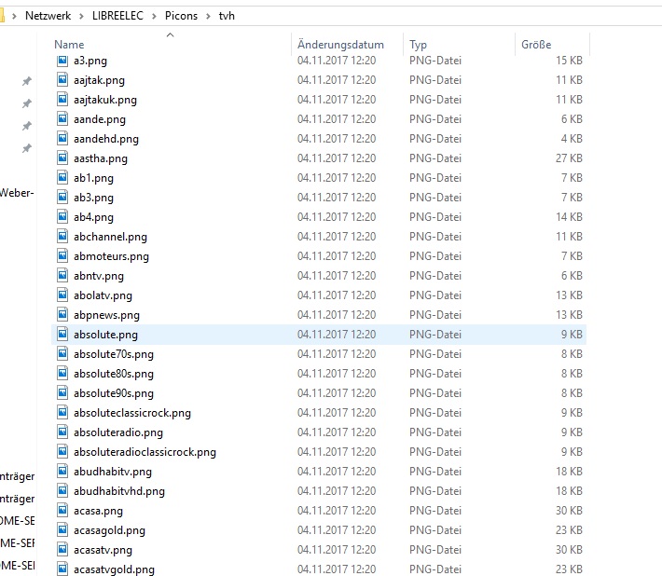The image size is (662, 576).
Task: Expand breadcrumb chevron after Netzwerk
Action: (81, 16)
